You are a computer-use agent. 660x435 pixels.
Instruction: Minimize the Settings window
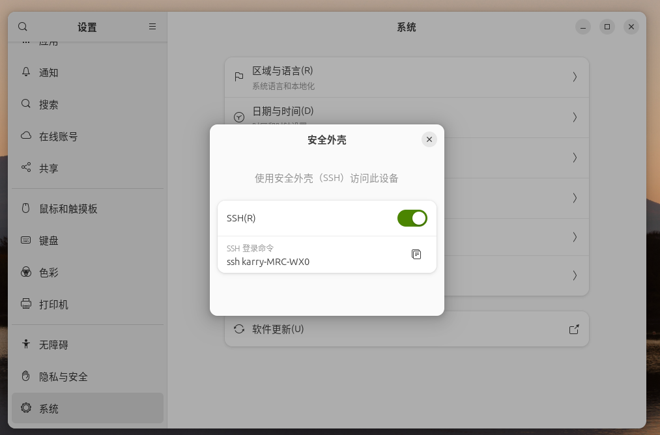(583, 27)
